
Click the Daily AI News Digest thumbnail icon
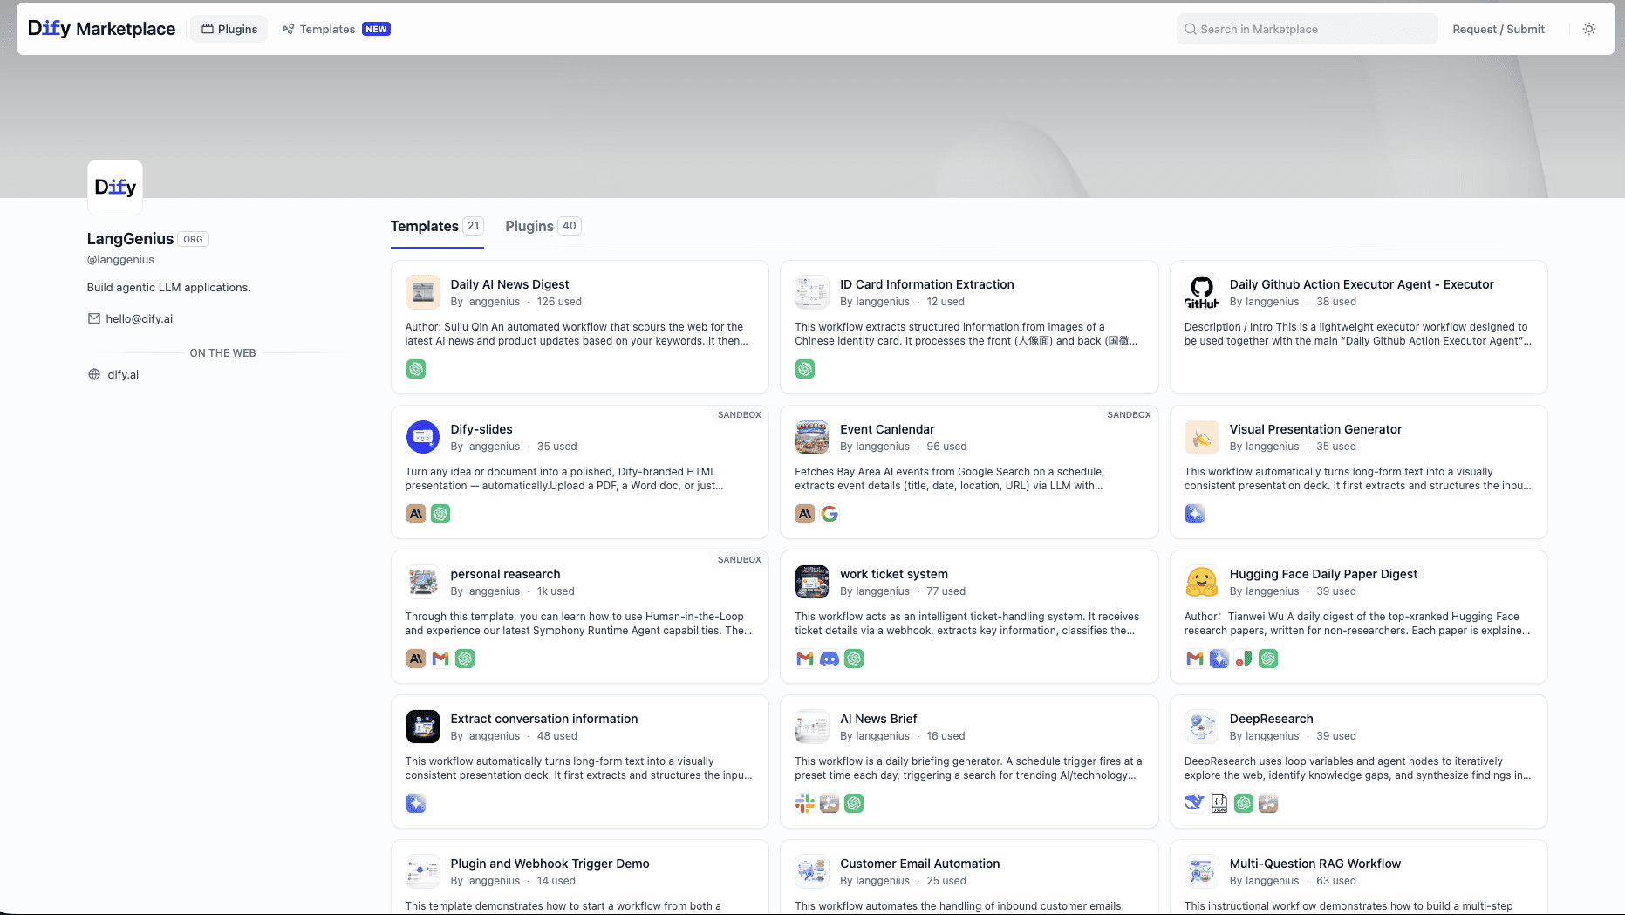[423, 292]
